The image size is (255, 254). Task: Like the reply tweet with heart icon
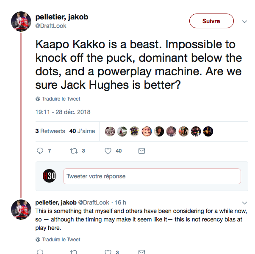click(x=108, y=252)
